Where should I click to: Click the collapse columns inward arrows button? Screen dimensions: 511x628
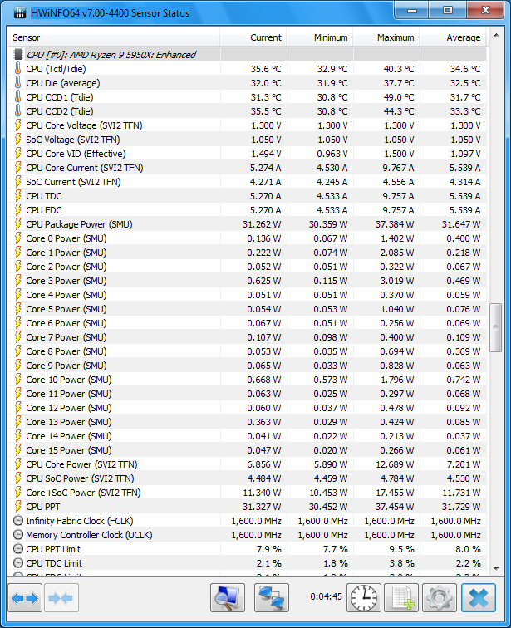coord(61,598)
